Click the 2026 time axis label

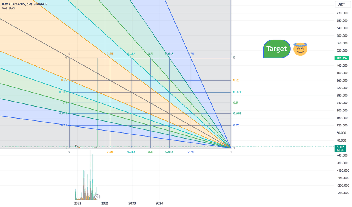(x=105, y=203)
